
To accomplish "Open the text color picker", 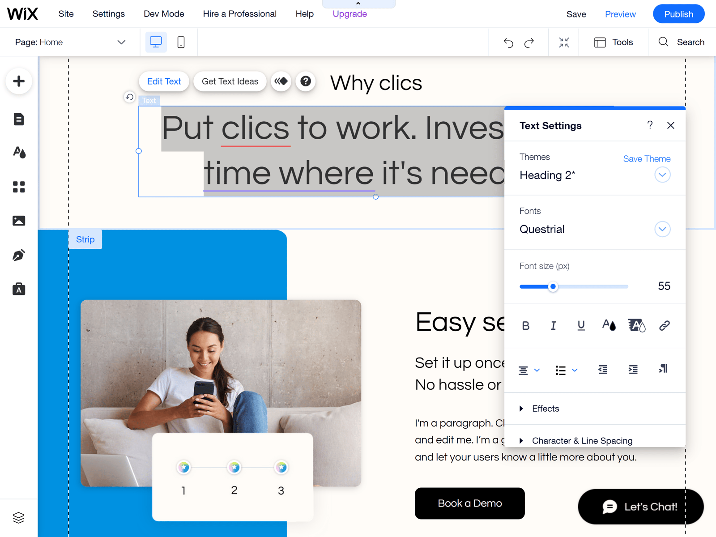I will click(x=609, y=325).
